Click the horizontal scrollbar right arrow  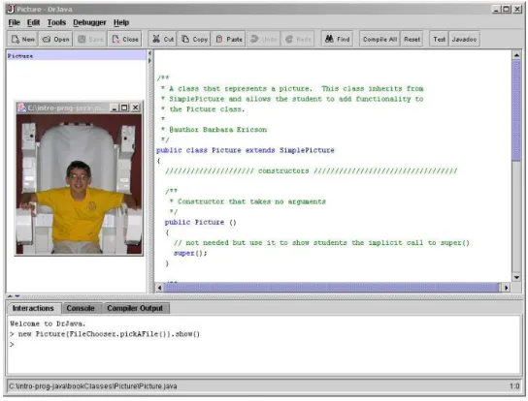click(x=506, y=288)
